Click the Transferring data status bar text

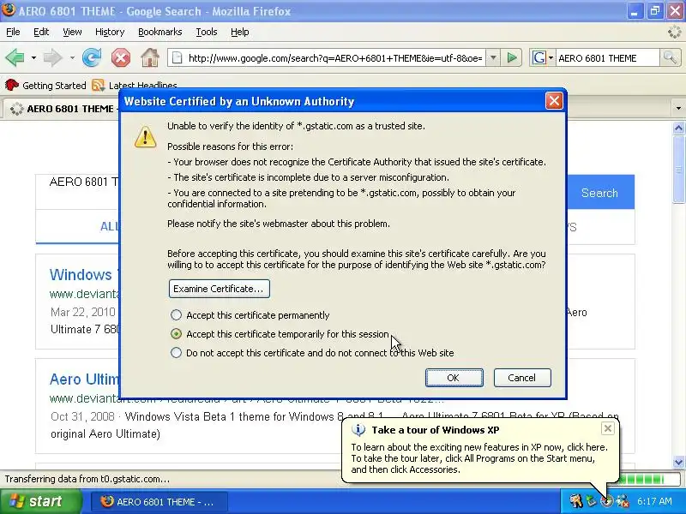(x=87, y=479)
